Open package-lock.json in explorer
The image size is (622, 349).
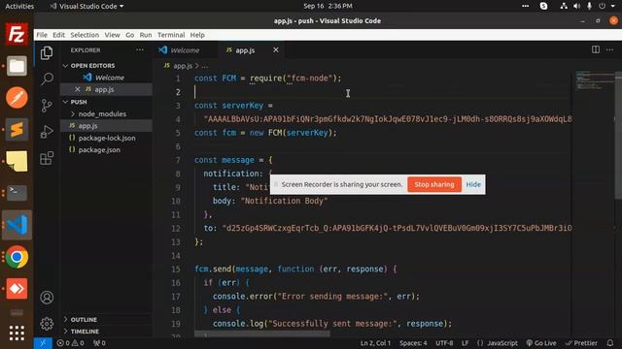(107, 138)
